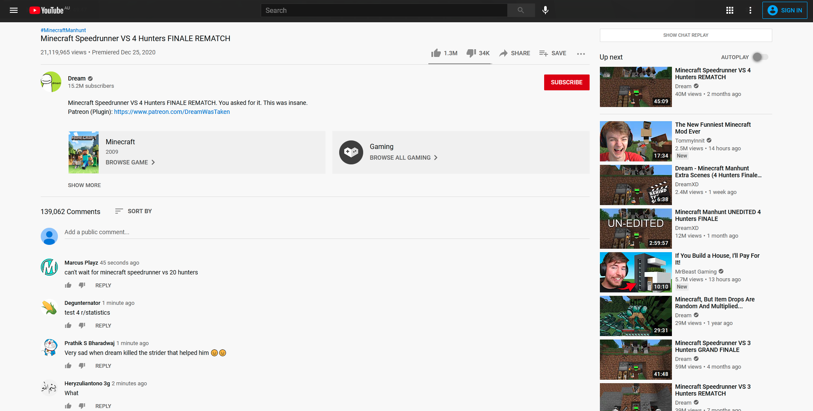Open the YouTube apps grid
Viewport: 813px width, 411px height.
click(x=730, y=10)
